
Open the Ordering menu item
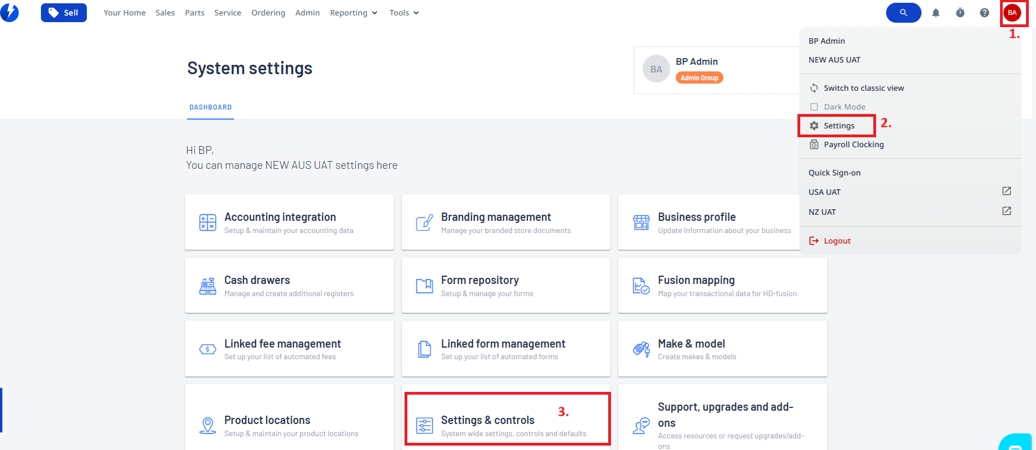[268, 13]
